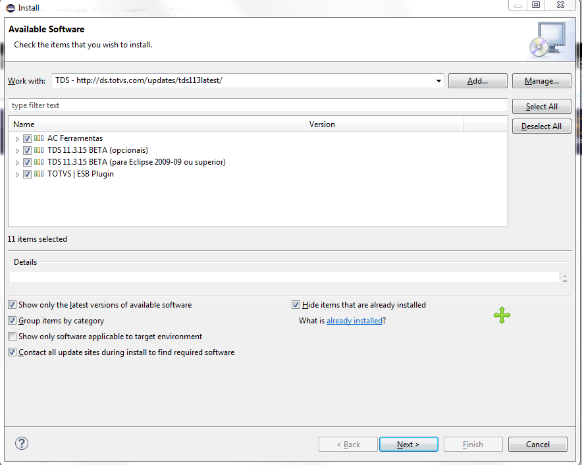
Task: Uncheck the TOTVS | ESB Plugin checkbox
Action: 27,174
